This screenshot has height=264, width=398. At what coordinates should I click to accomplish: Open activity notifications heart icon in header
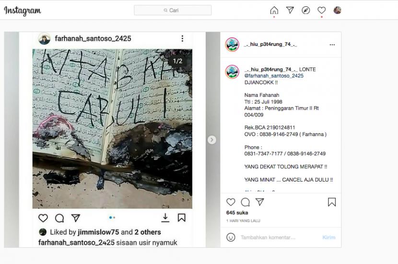pos(322,10)
